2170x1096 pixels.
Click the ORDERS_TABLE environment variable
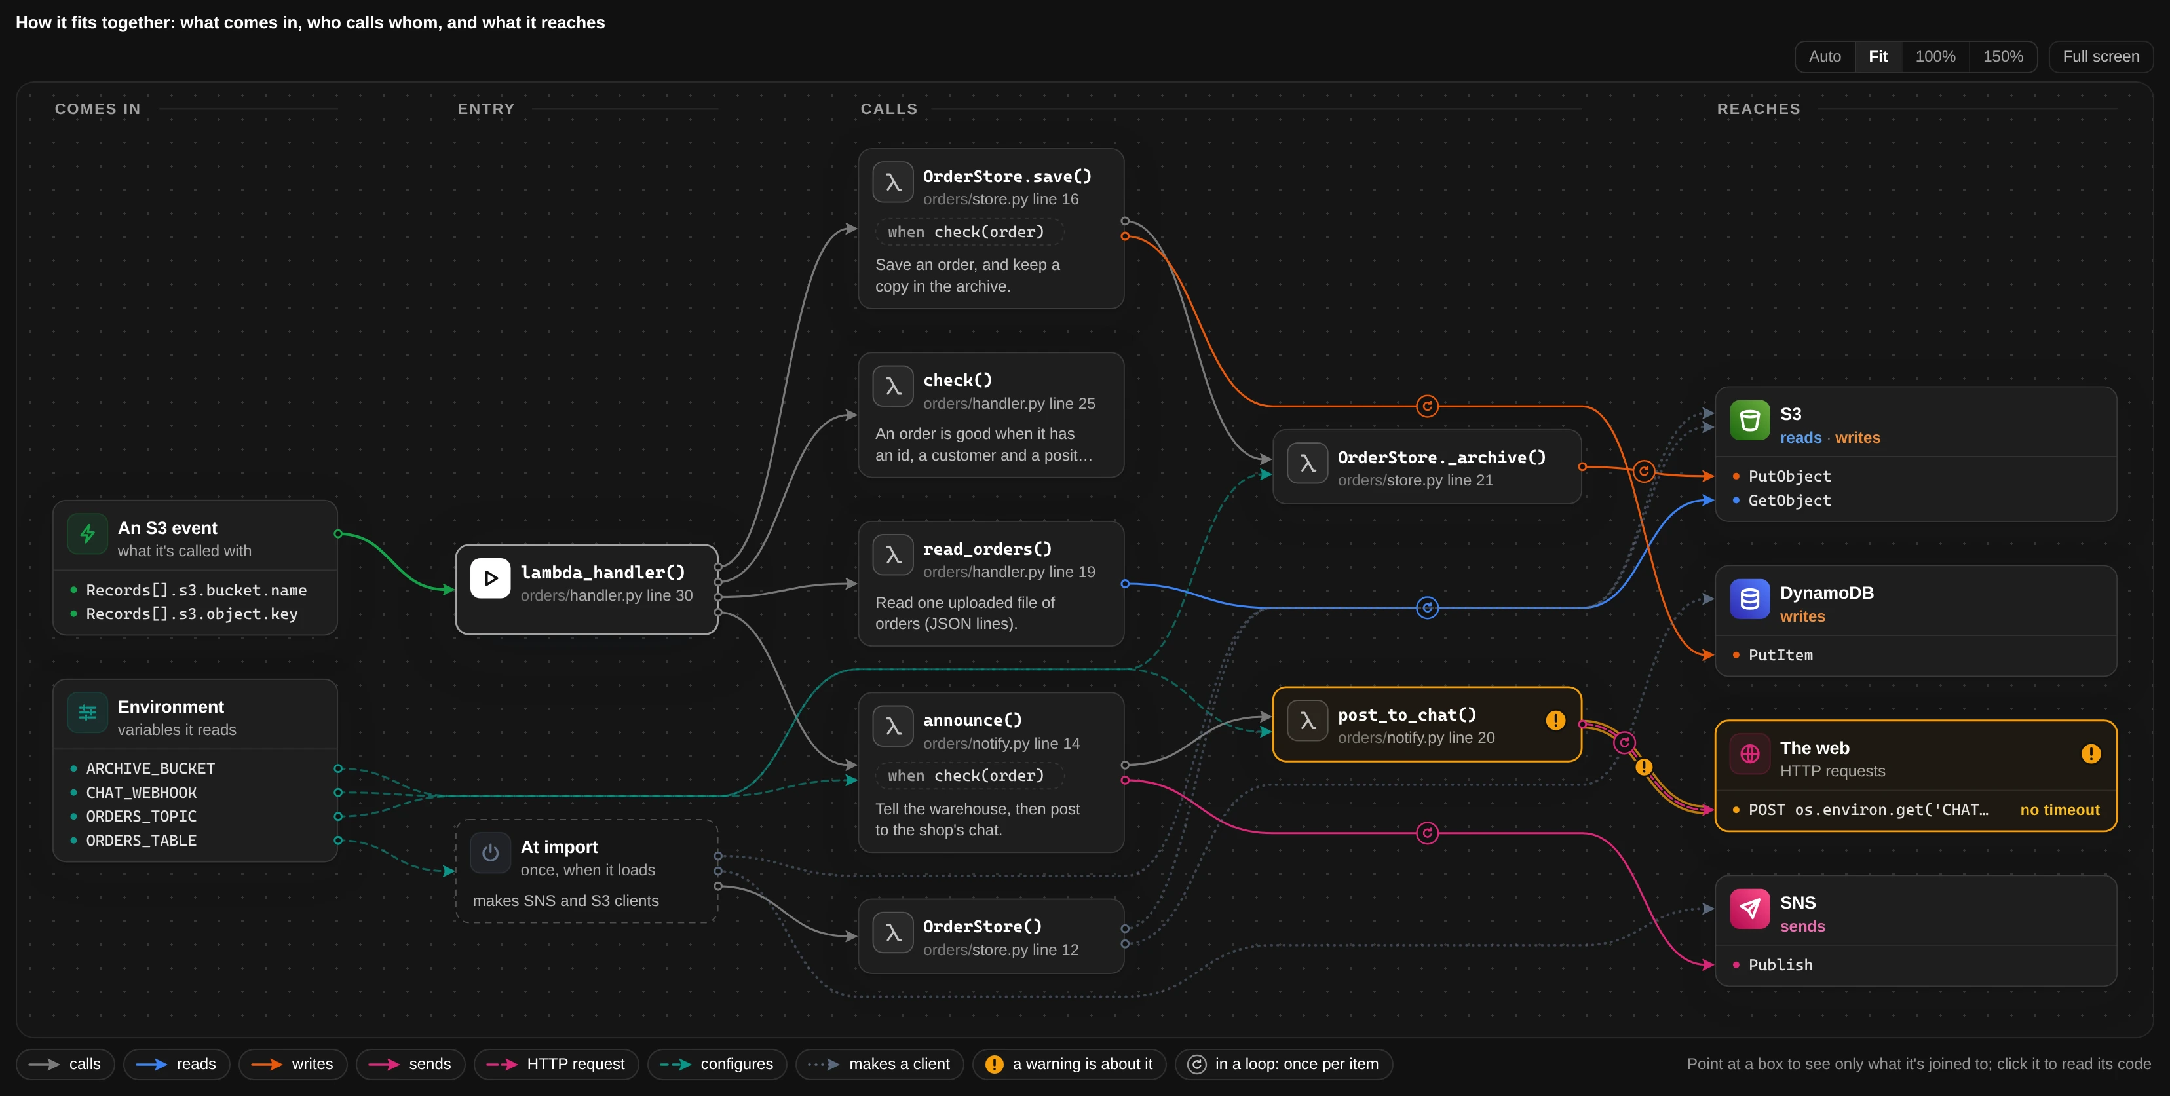(x=142, y=841)
